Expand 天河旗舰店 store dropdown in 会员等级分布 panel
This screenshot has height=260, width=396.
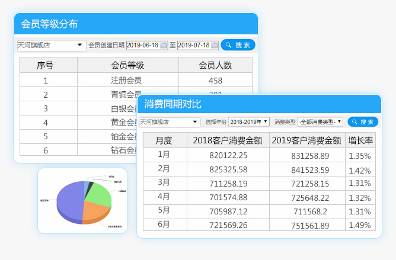point(80,45)
